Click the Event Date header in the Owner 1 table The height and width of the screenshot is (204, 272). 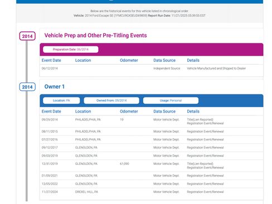point(51,111)
